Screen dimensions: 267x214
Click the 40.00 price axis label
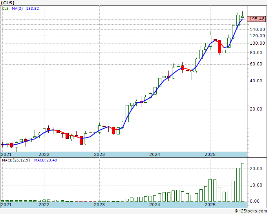point(256,81)
